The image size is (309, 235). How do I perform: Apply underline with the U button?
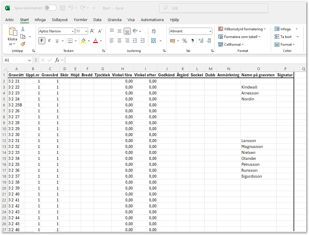[57, 41]
